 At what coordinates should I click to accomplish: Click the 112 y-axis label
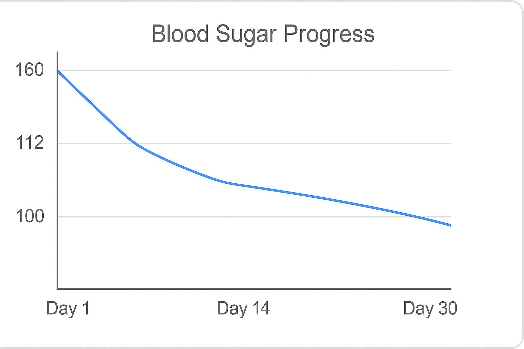click(30, 143)
